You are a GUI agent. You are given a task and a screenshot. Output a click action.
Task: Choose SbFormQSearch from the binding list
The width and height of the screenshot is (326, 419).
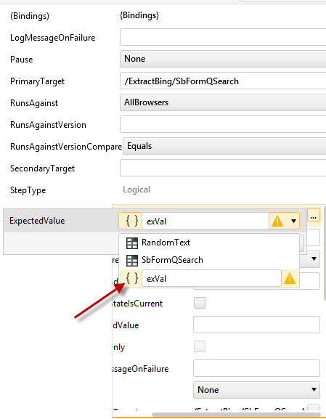(x=172, y=260)
